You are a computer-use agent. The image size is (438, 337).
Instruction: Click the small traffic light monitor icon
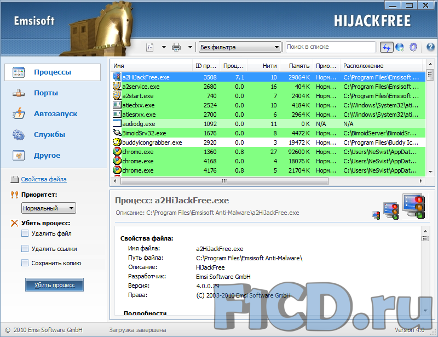pos(376,215)
